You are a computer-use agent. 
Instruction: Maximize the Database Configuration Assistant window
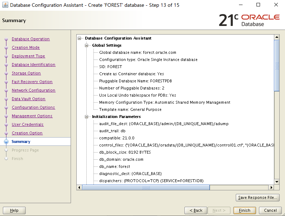click(x=258, y=5)
